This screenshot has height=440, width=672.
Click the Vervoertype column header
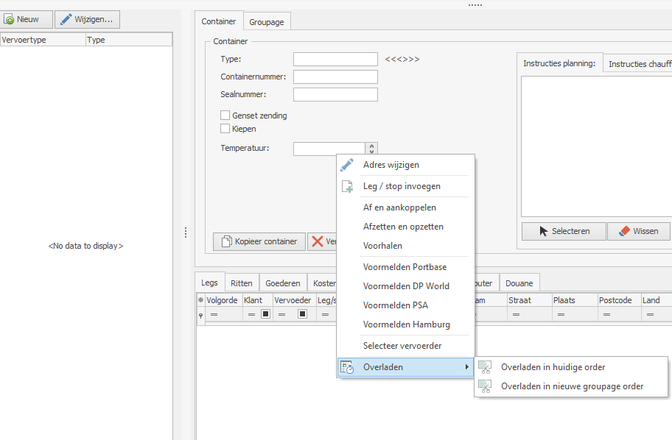(x=43, y=40)
